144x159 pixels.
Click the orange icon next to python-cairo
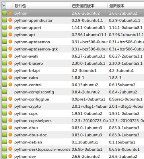pos(10,78)
